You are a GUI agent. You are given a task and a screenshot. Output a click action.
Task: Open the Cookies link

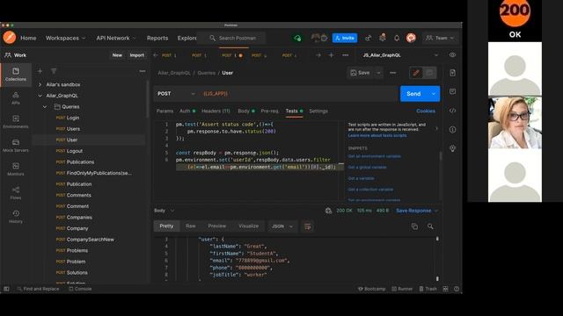coord(426,111)
